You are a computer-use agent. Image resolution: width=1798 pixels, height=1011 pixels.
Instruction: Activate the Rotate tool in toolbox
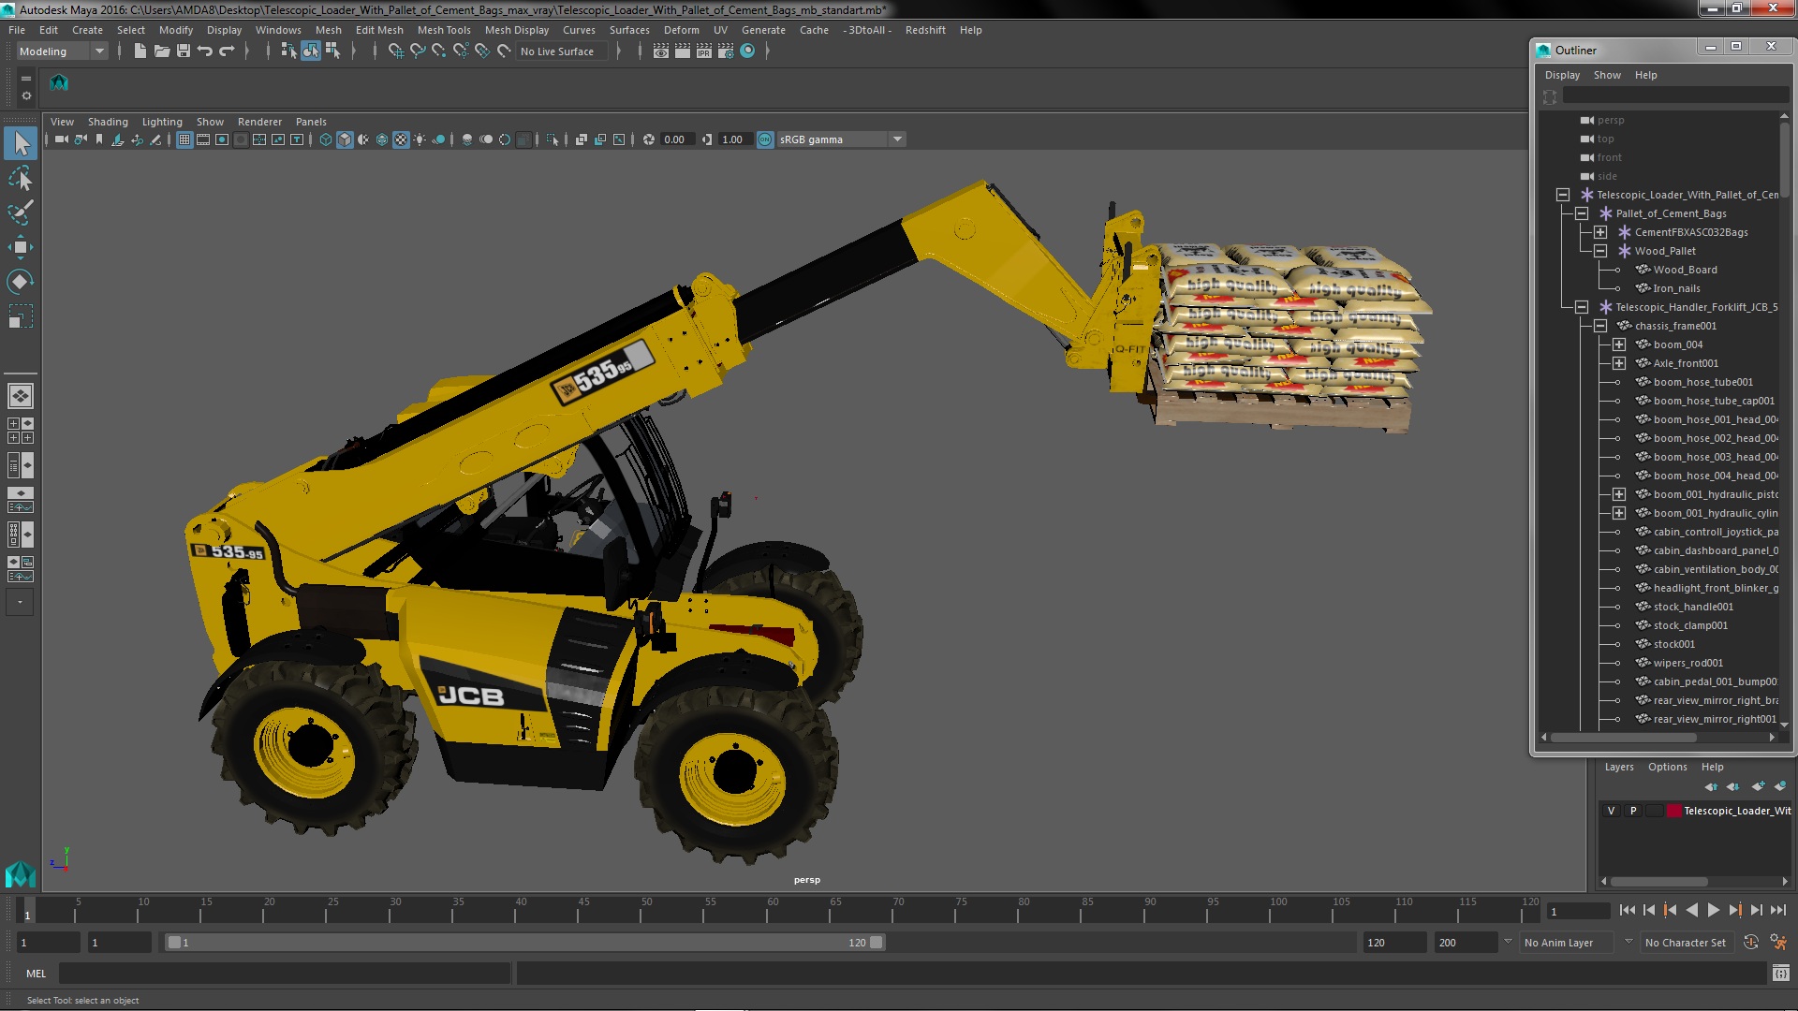coord(21,282)
